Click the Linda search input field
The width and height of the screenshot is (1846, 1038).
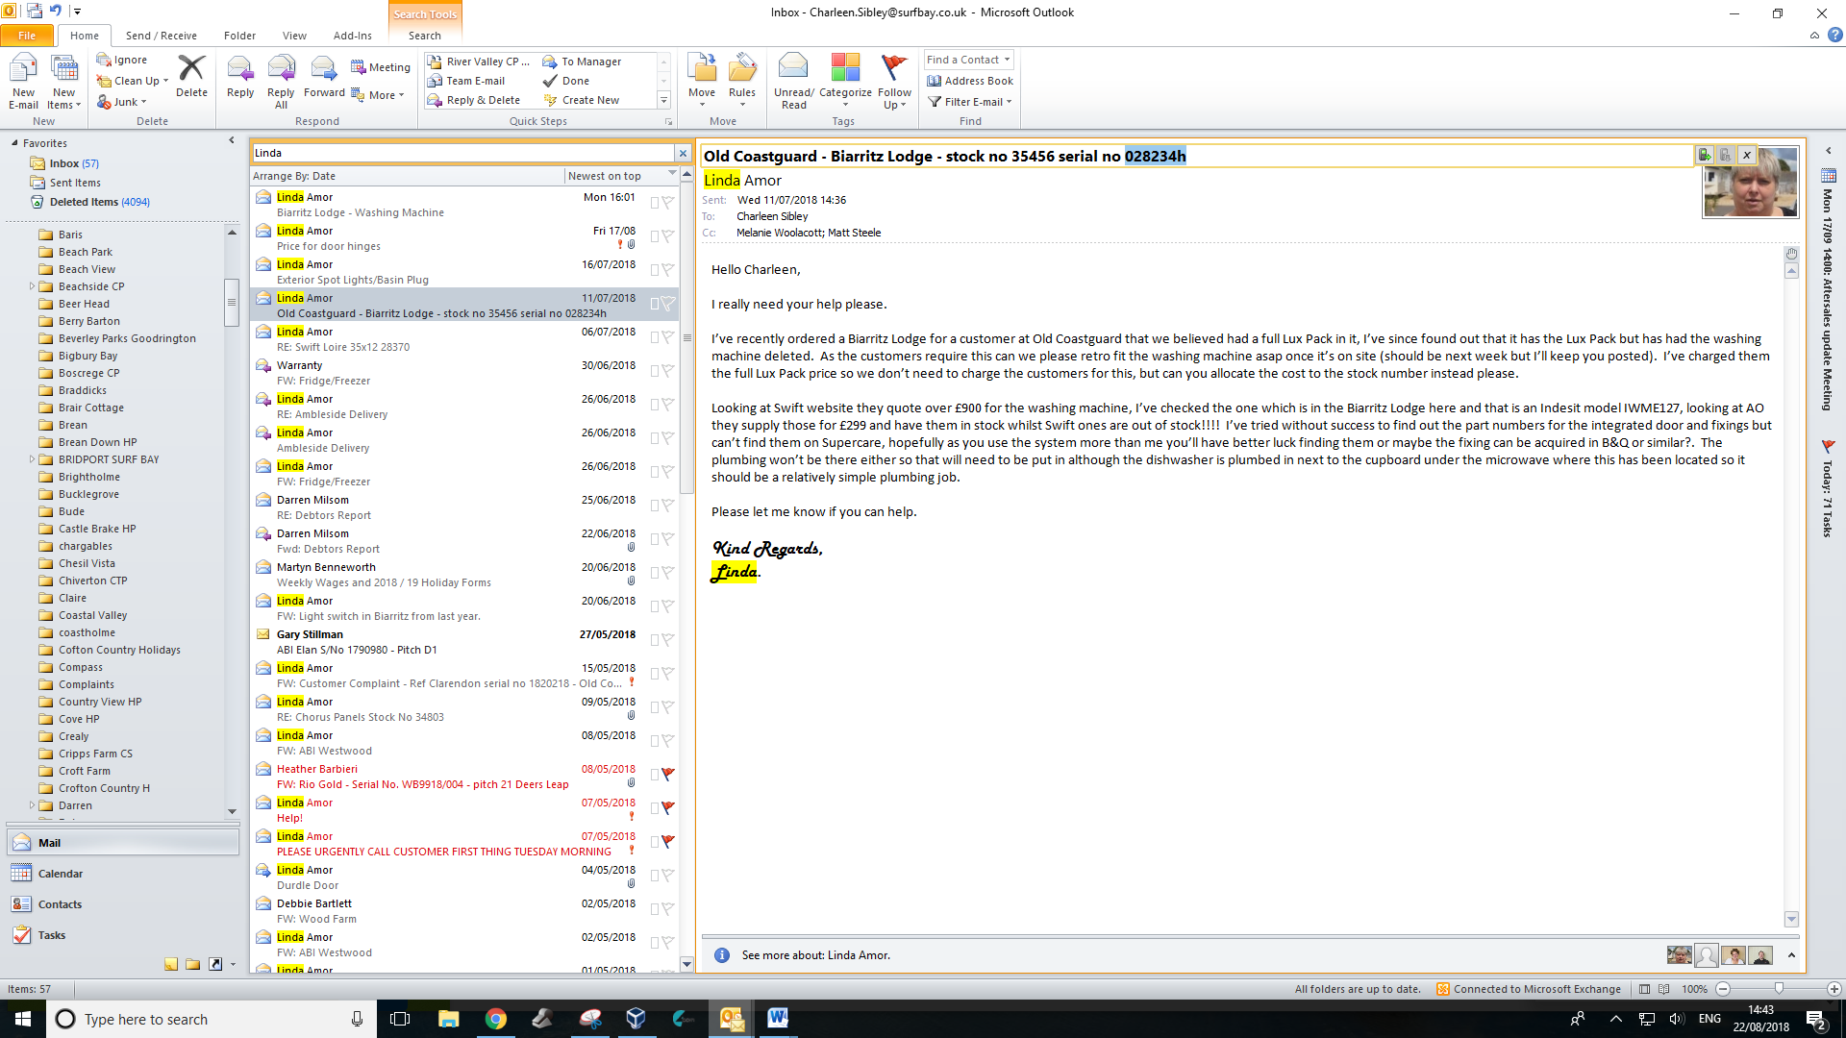pyautogui.click(x=461, y=153)
